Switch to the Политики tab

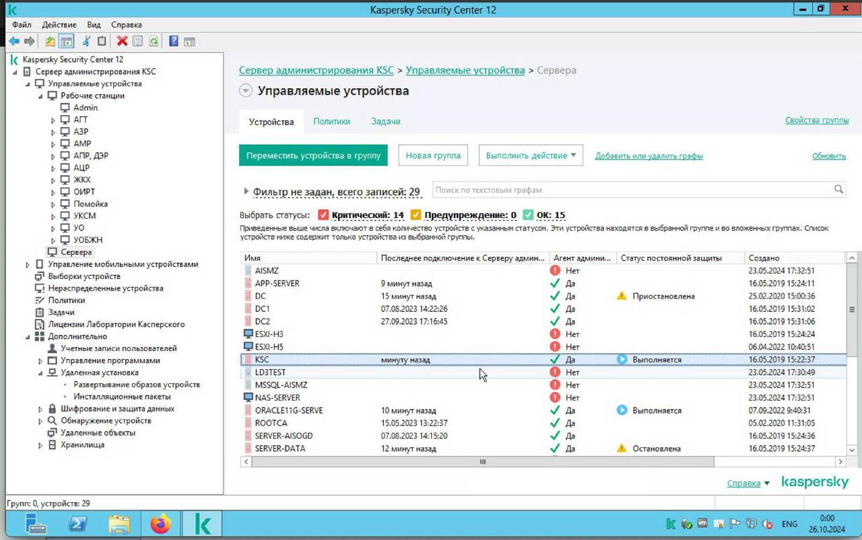[331, 121]
